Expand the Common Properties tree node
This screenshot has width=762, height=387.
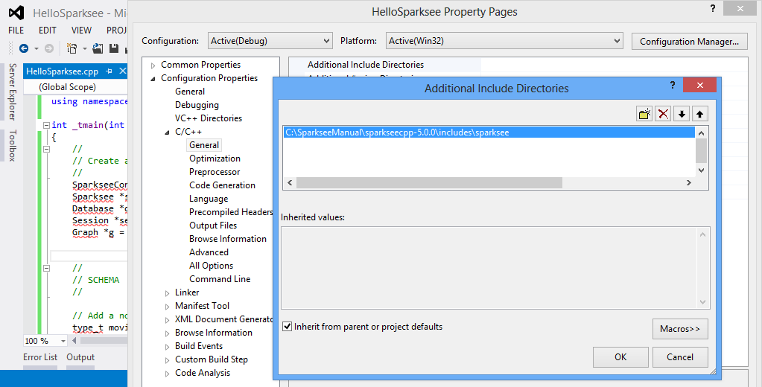pos(153,65)
